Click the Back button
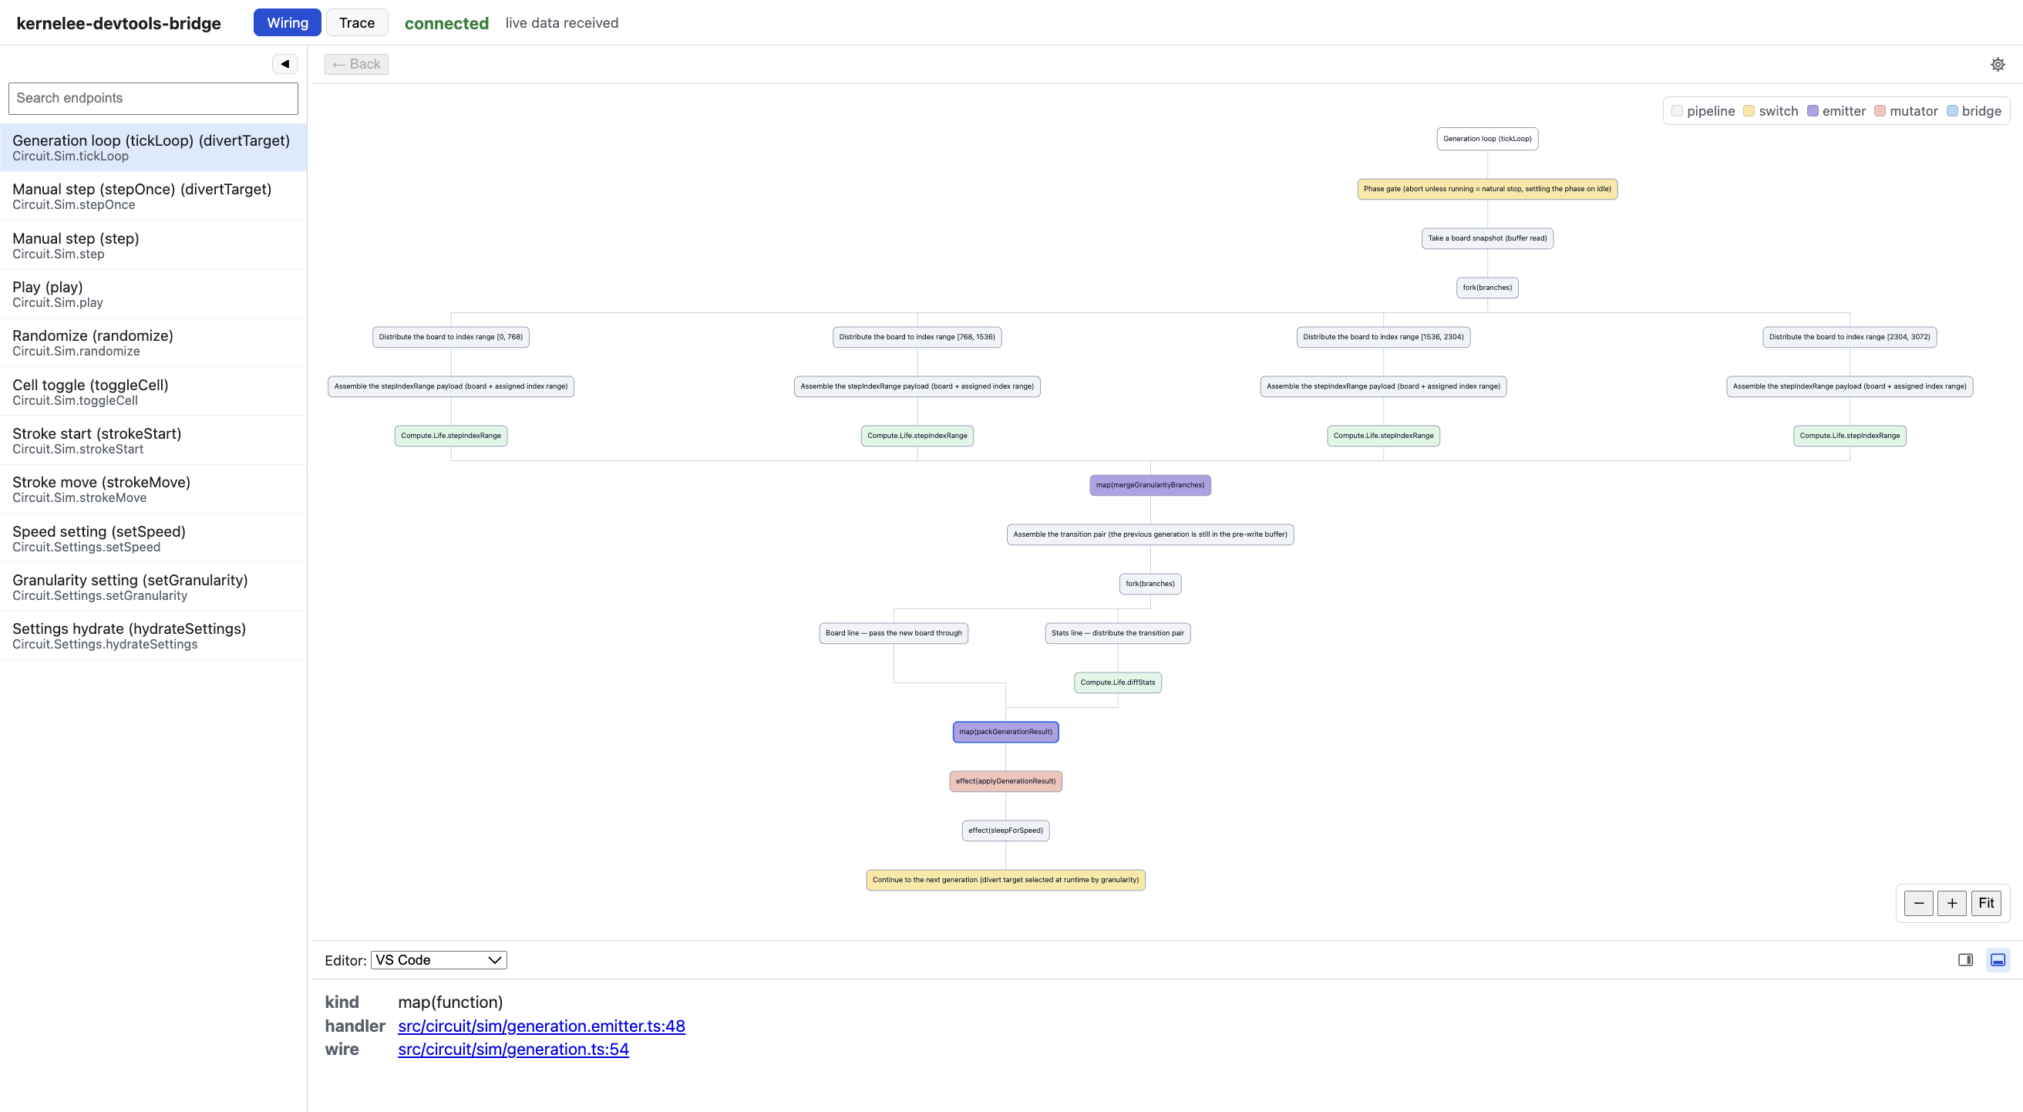This screenshot has width=2023, height=1112. (356, 65)
